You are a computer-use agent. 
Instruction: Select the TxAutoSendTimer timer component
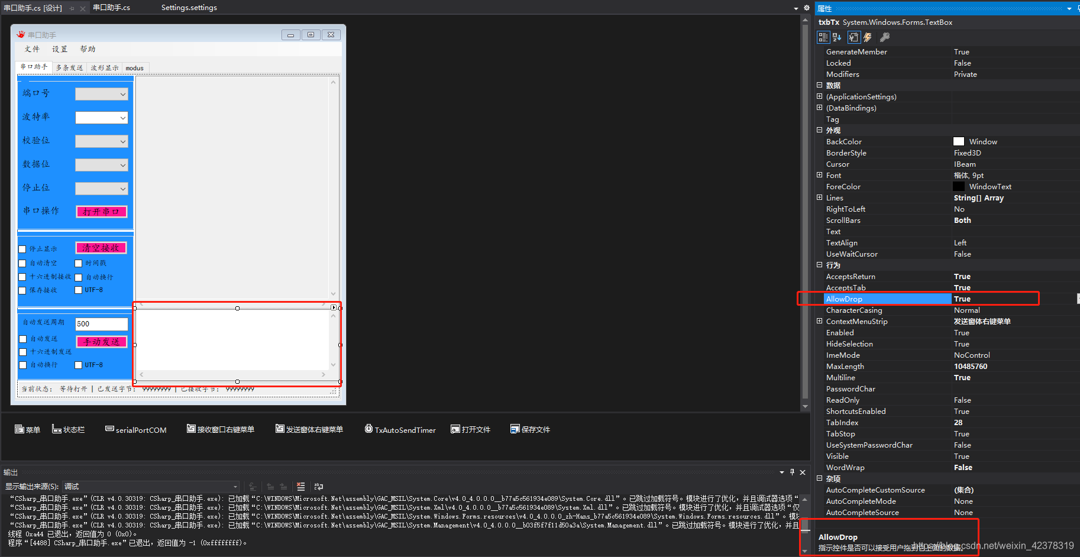pos(400,429)
